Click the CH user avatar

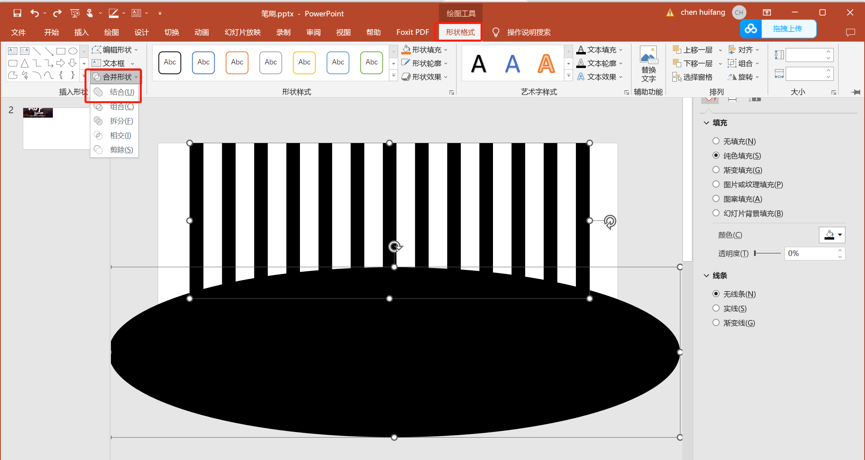click(739, 13)
